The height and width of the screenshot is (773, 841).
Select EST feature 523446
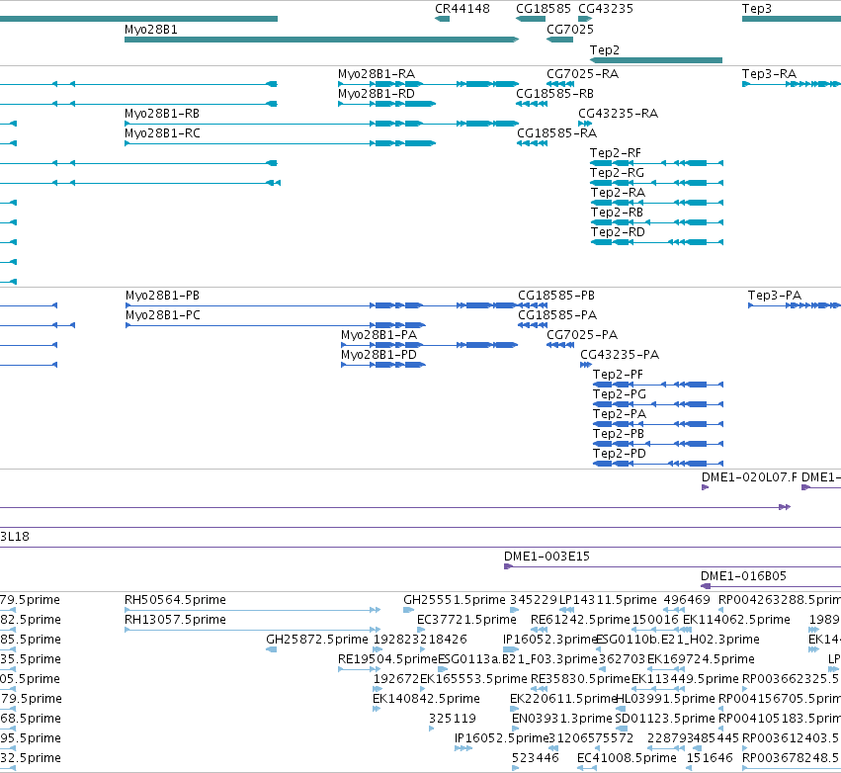[516, 768]
